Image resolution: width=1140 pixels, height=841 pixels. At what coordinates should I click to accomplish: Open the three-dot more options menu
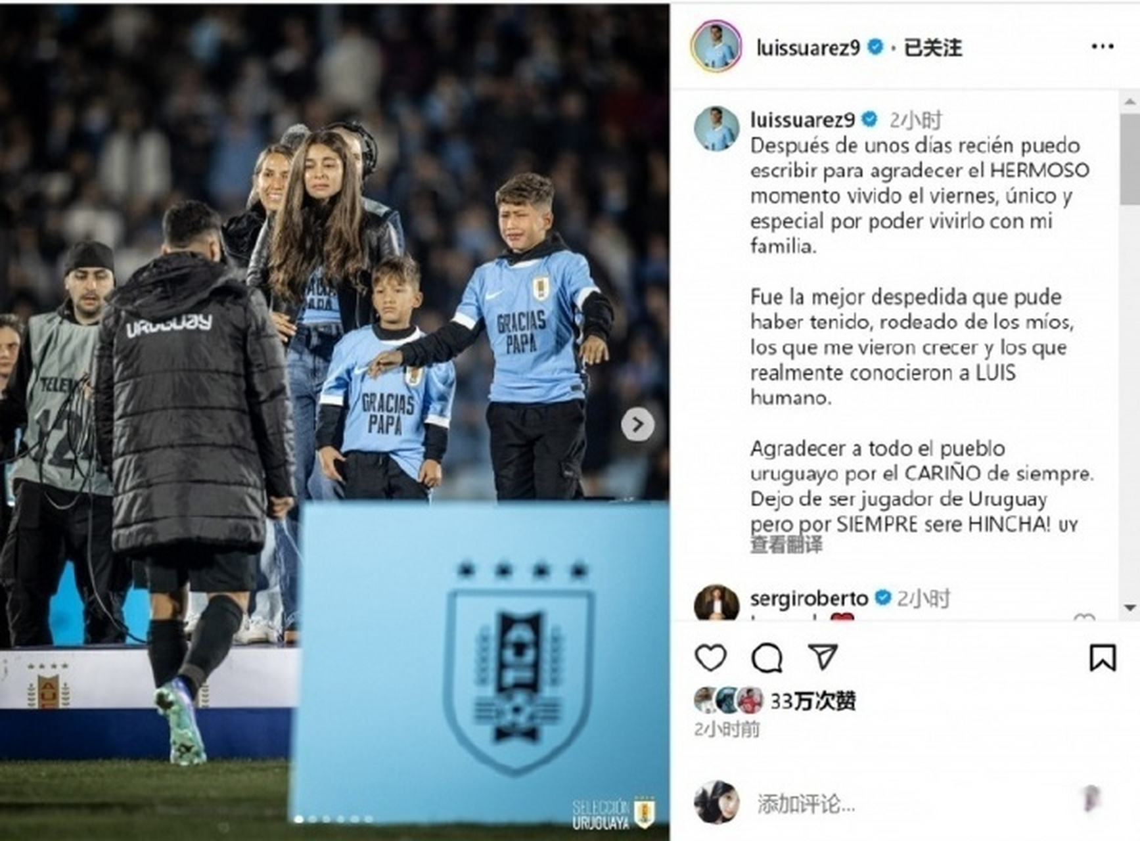click(x=1103, y=47)
